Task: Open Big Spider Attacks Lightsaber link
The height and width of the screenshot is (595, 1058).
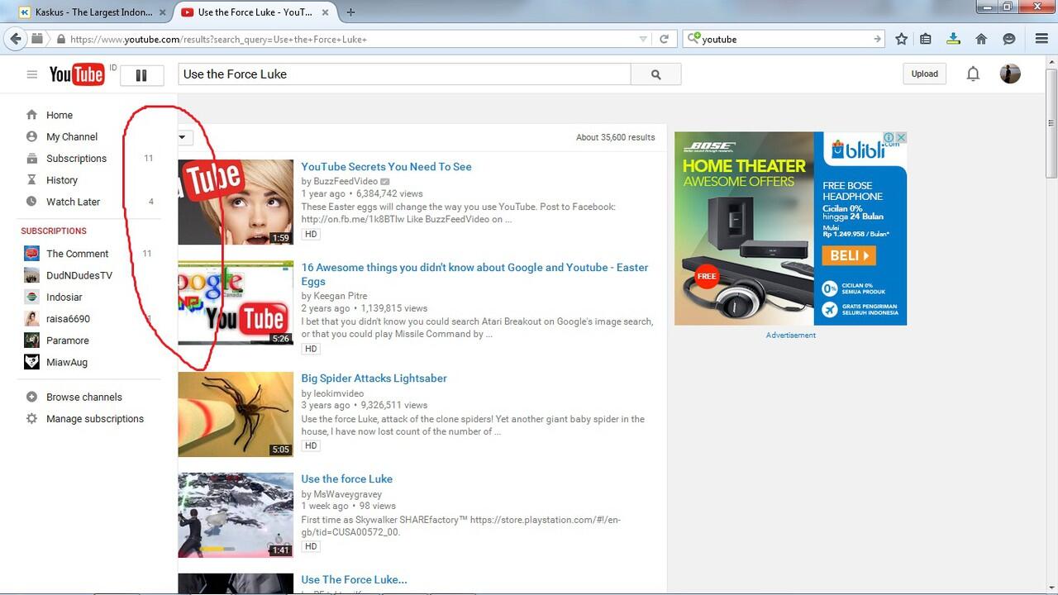Action: [374, 378]
